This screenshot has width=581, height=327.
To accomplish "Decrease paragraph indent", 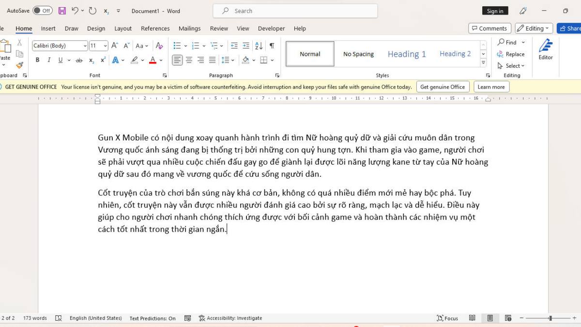I will pyautogui.click(x=234, y=46).
